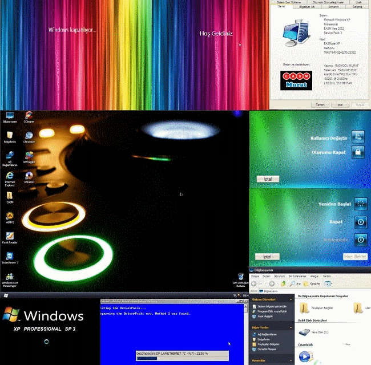Click İptal in the log-off dialog
Viewport: 371px width, 365px height.
(x=268, y=179)
